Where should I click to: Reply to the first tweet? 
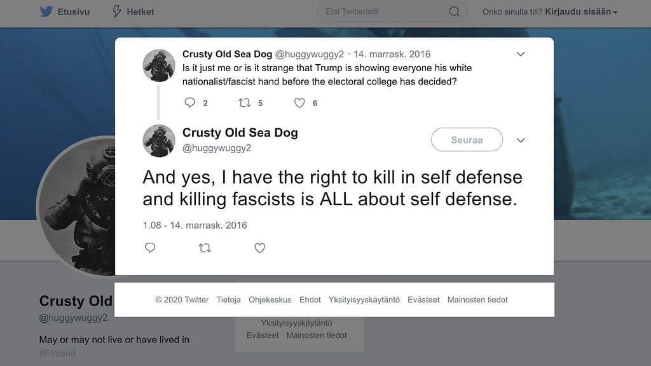(189, 102)
